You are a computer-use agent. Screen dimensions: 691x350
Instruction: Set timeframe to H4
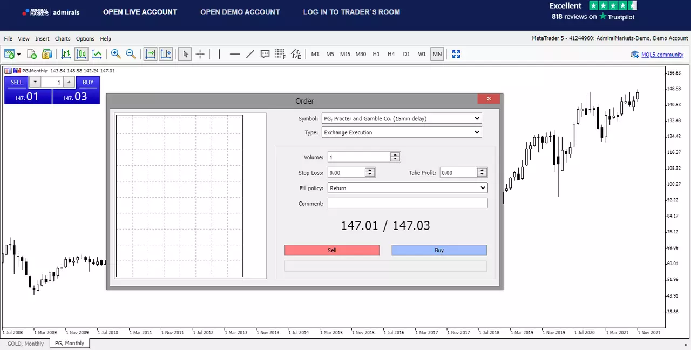click(391, 54)
